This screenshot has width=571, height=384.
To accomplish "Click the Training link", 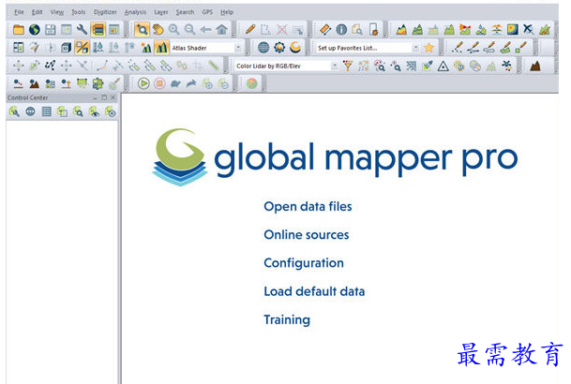I will pyautogui.click(x=287, y=320).
